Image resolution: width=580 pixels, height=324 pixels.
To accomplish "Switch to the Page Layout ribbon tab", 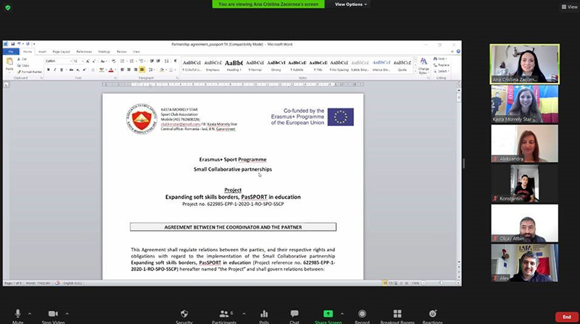I will (x=61, y=51).
